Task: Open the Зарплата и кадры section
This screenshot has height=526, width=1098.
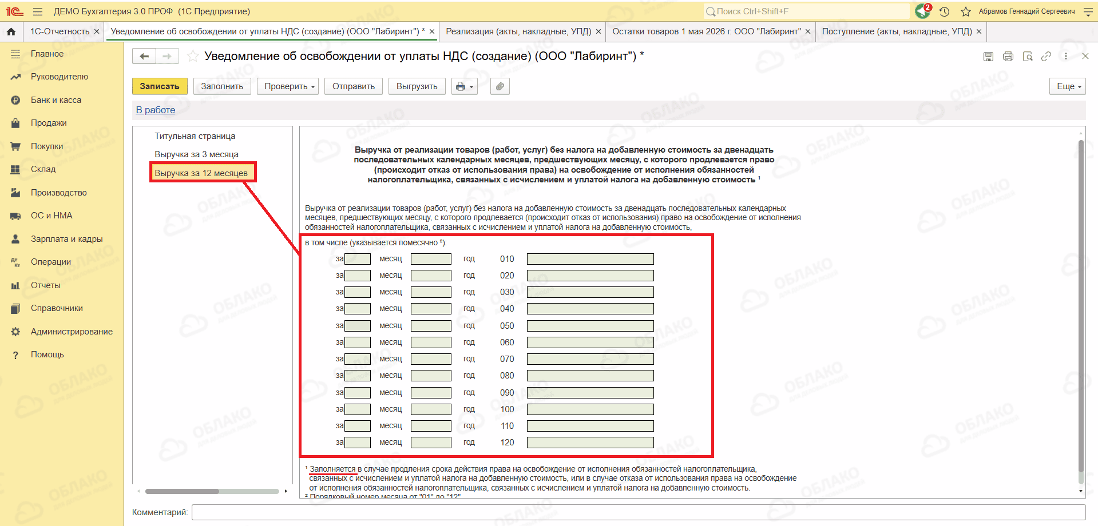Action: [x=67, y=239]
